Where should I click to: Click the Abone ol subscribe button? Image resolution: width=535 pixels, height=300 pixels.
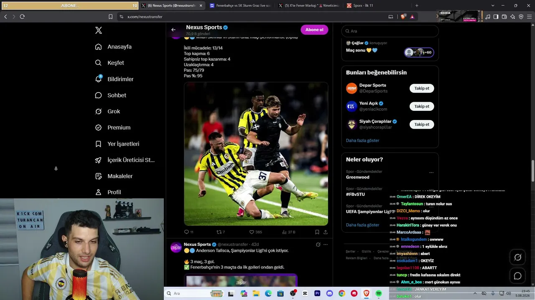coord(314,30)
